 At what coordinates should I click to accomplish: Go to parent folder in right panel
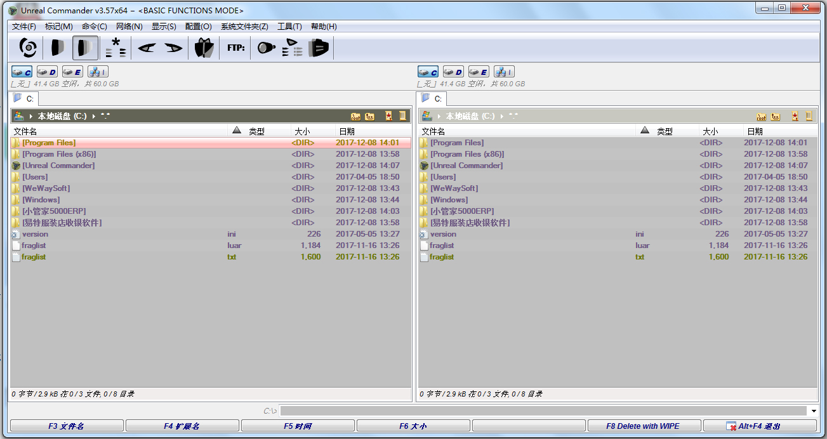[776, 116]
